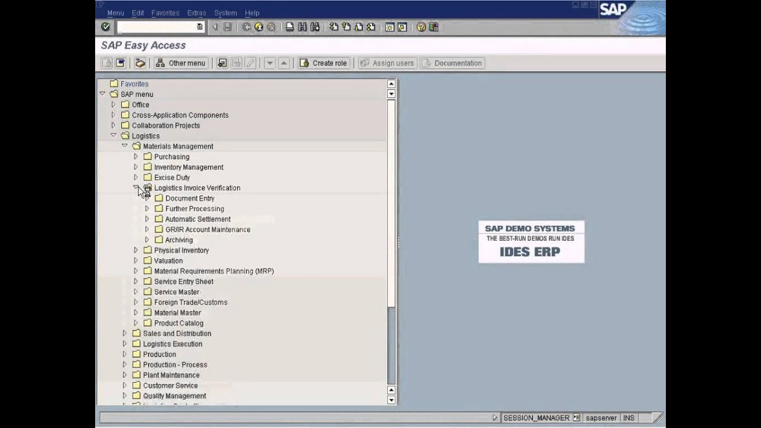The height and width of the screenshot is (428, 761).
Task: Click the Find binoculars icon
Action: click(x=302, y=27)
